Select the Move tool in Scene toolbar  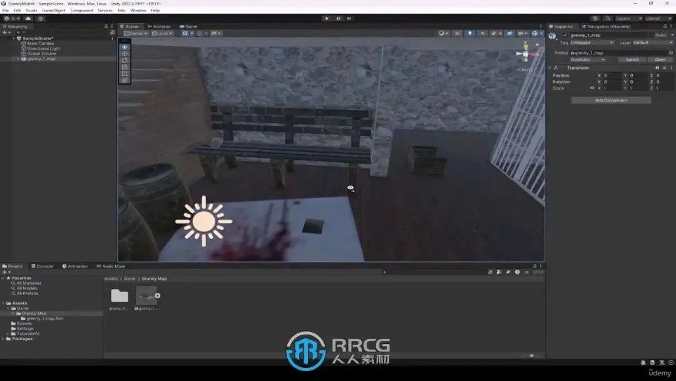(x=125, y=53)
